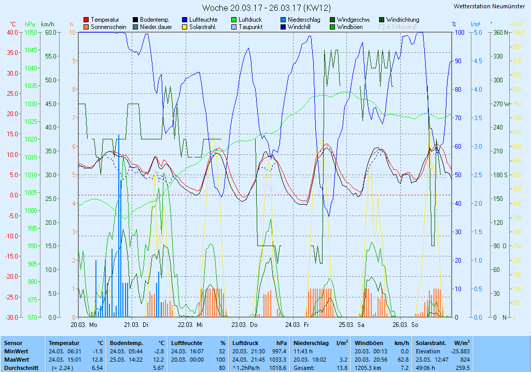Select the Windgeschw. legend swatch

click(332, 20)
